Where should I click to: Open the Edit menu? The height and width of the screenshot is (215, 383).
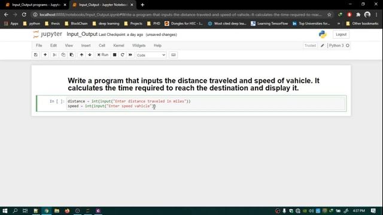53,45
